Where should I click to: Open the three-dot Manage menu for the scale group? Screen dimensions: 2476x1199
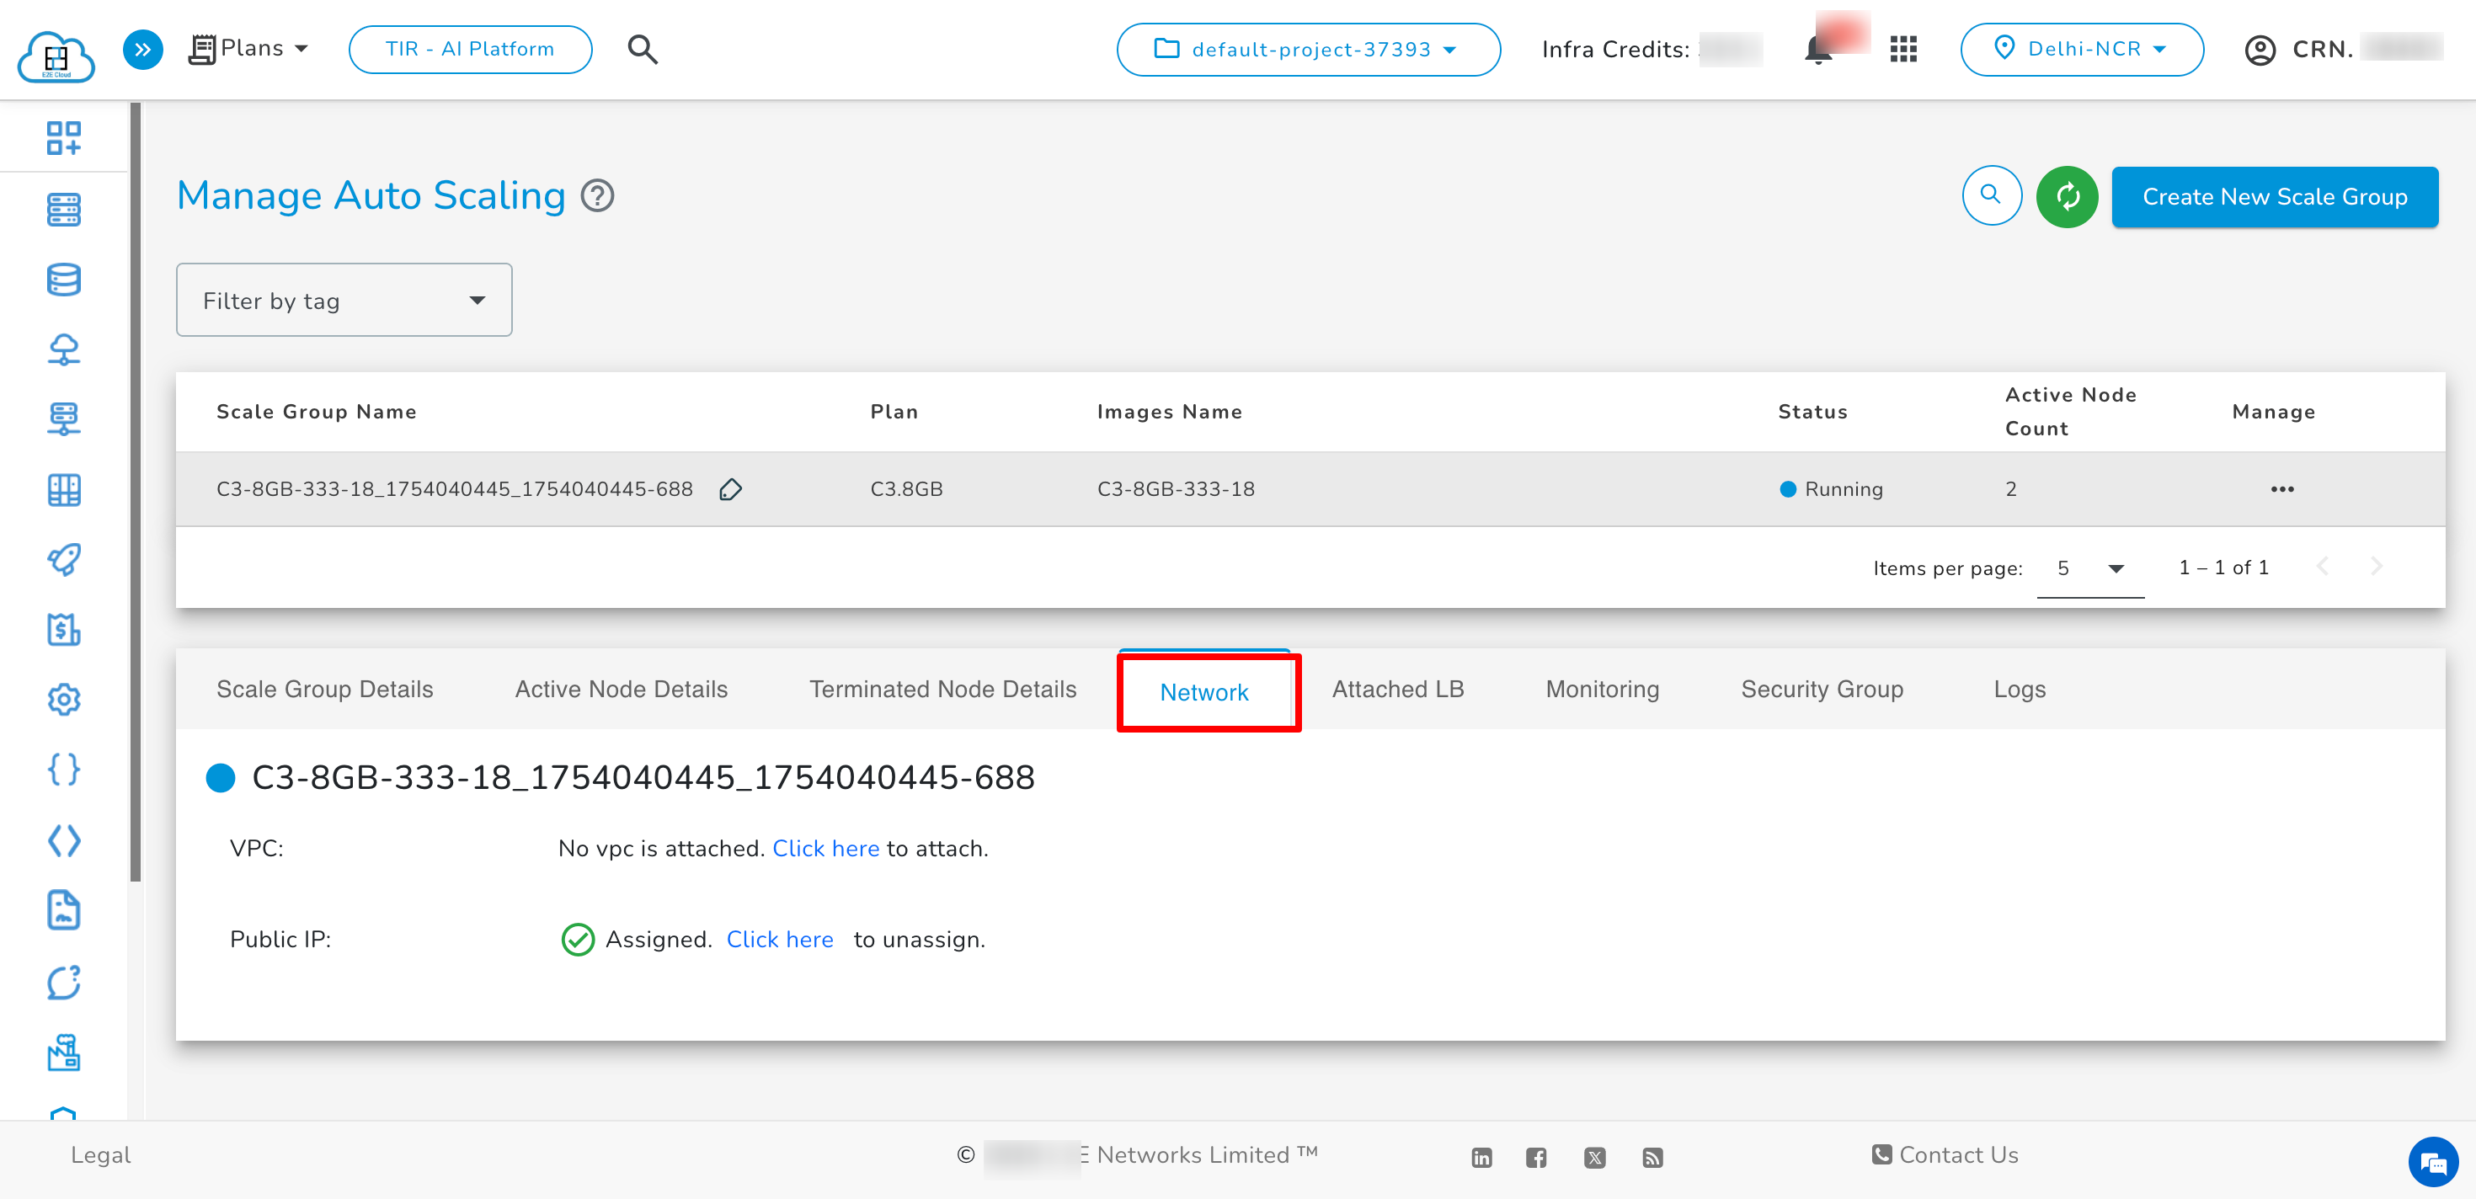(2283, 489)
